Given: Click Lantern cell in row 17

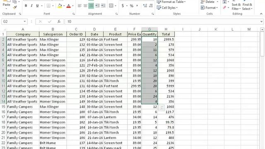Looking at the screenshot, I should pos(115,117).
